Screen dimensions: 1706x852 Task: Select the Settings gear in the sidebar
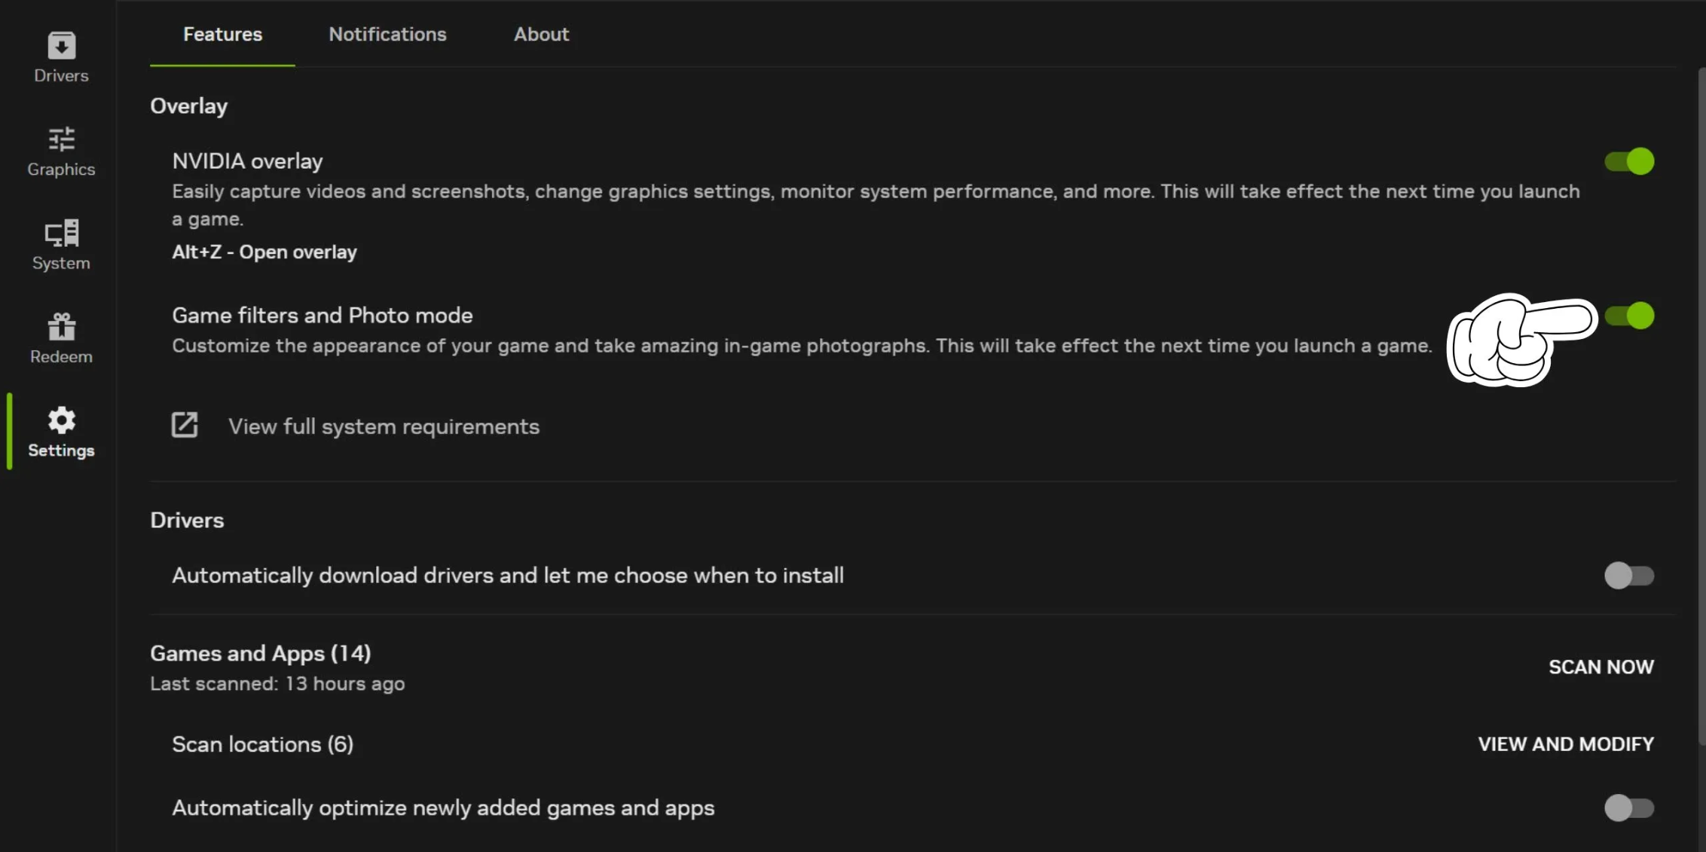pos(61,420)
